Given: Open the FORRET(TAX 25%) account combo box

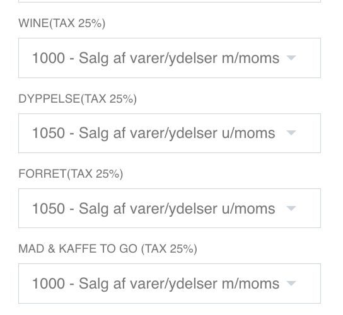Looking at the screenshot, I should click(x=170, y=208).
